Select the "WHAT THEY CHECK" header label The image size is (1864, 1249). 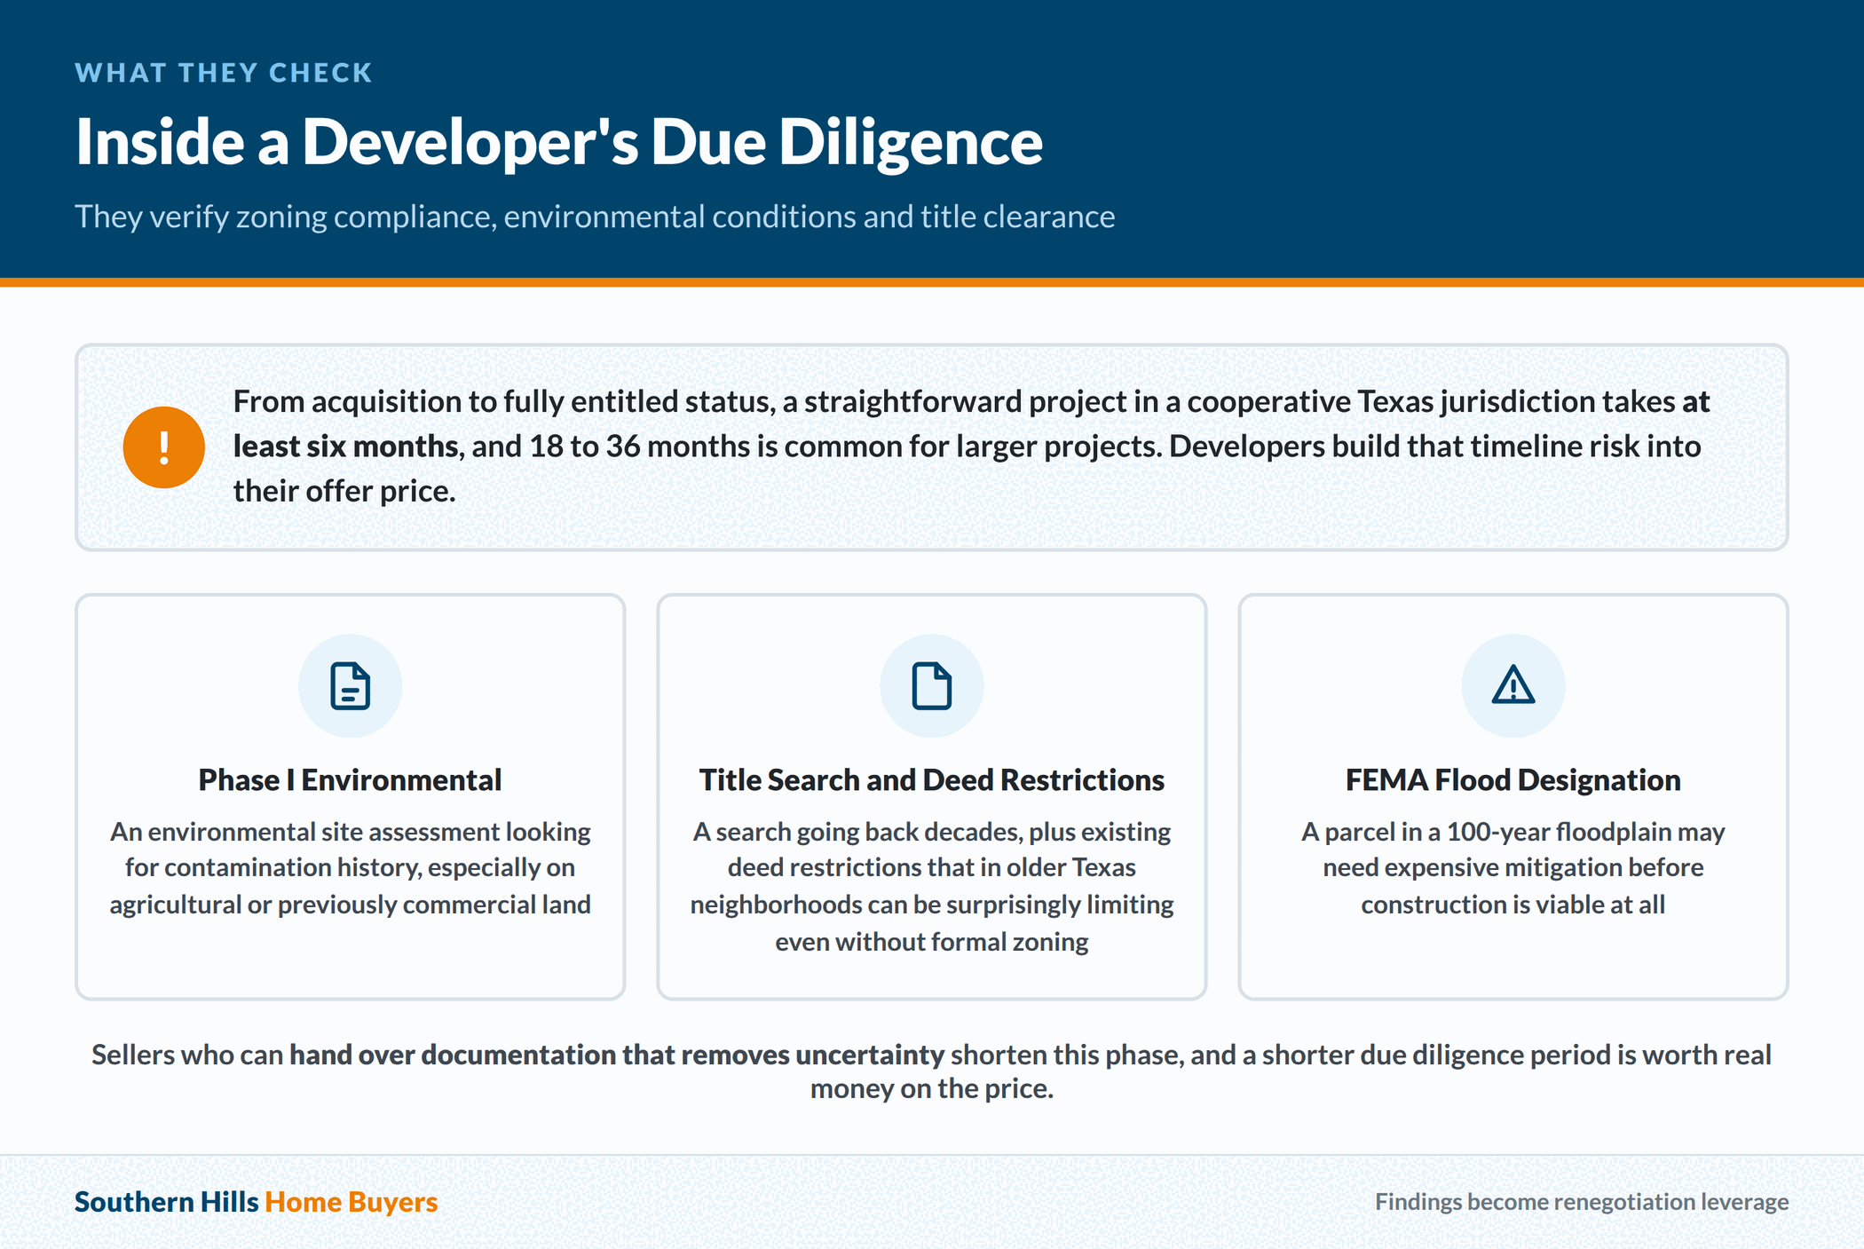coord(224,73)
